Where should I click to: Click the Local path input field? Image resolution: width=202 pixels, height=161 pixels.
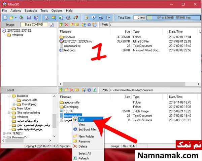155,90
